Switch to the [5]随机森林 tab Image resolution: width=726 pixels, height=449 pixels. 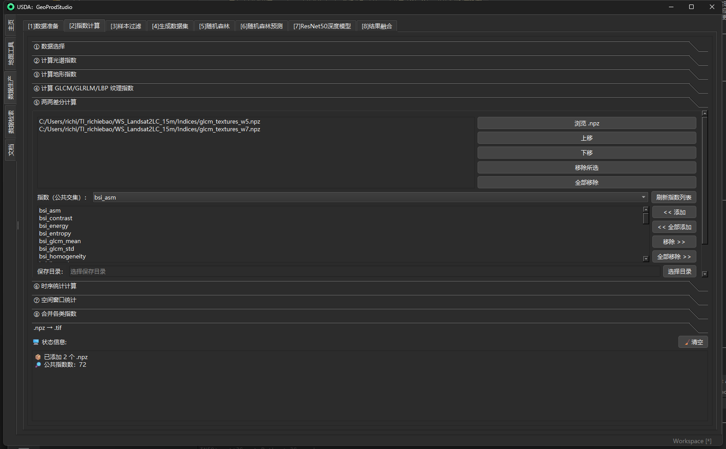tap(214, 26)
